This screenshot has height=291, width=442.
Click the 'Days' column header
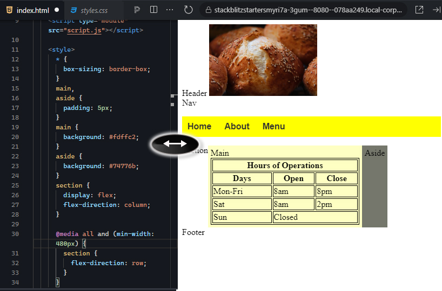click(242, 178)
